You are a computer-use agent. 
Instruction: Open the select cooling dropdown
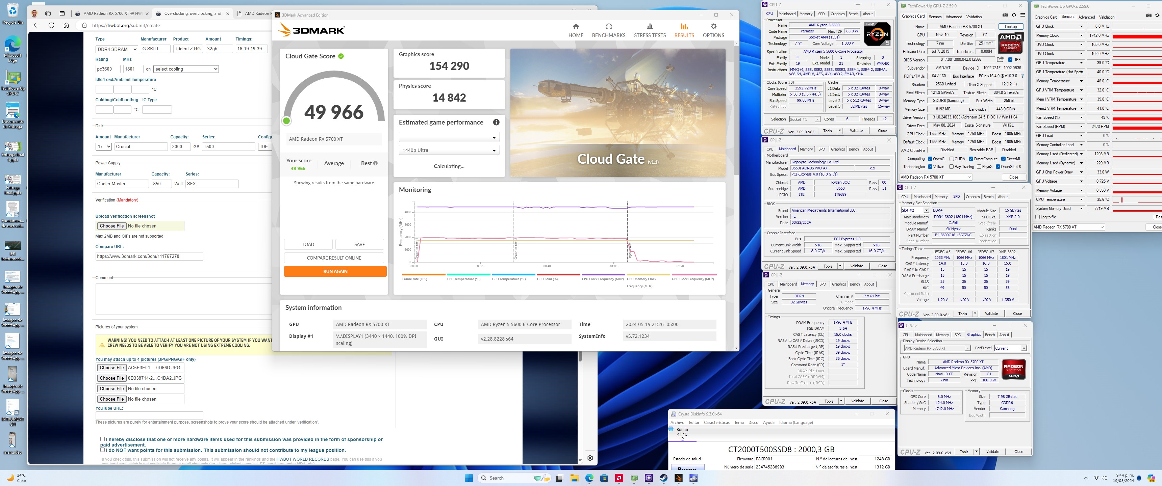click(186, 69)
